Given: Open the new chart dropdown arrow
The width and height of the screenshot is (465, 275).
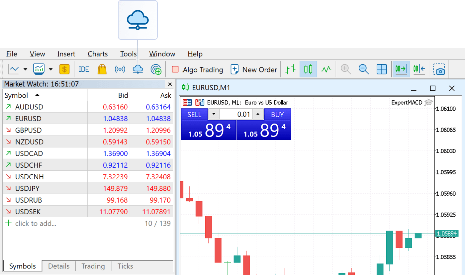Looking at the screenshot, I should click(25, 69).
